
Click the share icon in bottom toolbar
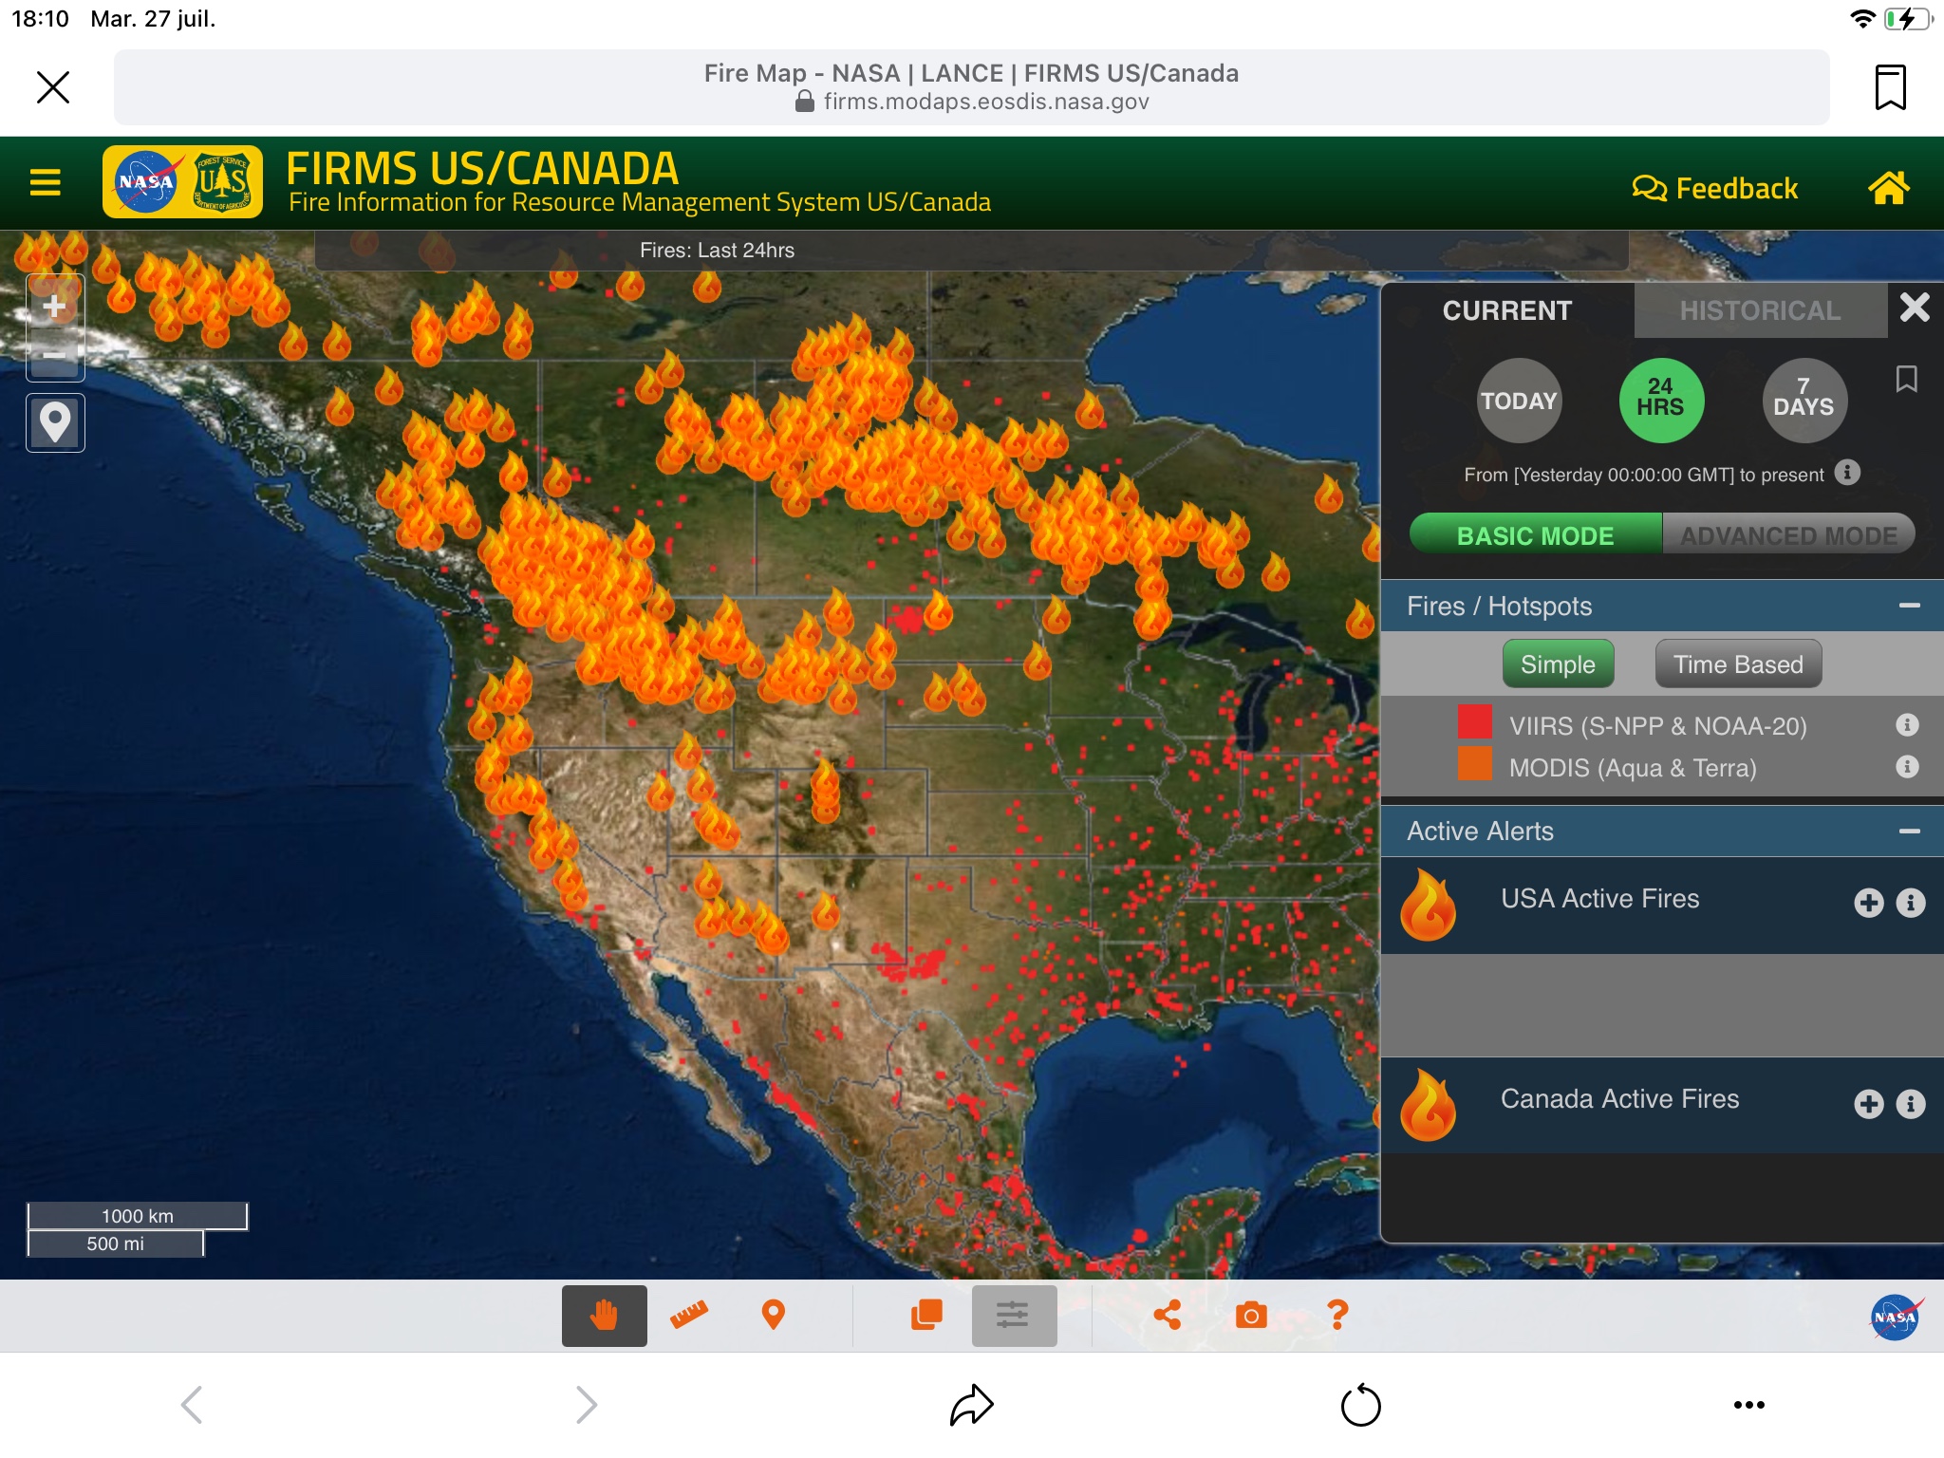click(1168, 1316)
